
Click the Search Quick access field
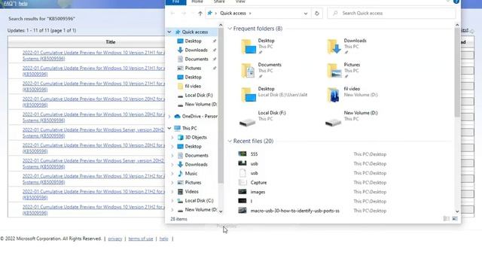click(x=392, y=14)
